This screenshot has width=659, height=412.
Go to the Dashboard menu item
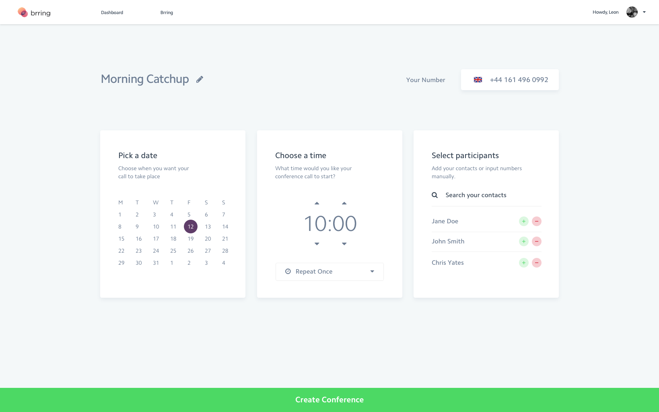tap(112, 12)
